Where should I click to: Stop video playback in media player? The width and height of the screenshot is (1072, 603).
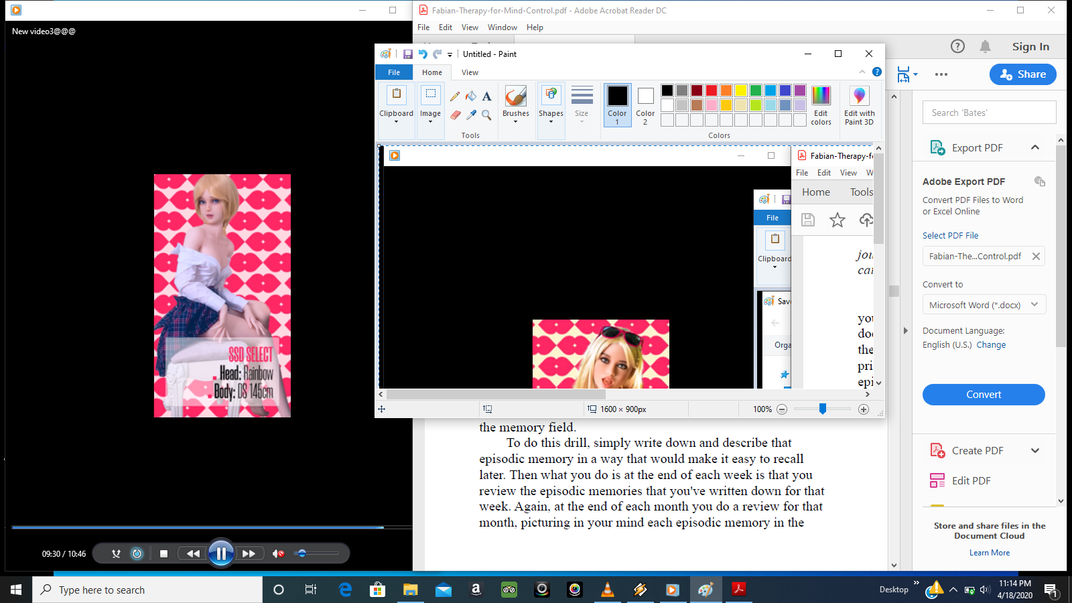click(163, 553)
